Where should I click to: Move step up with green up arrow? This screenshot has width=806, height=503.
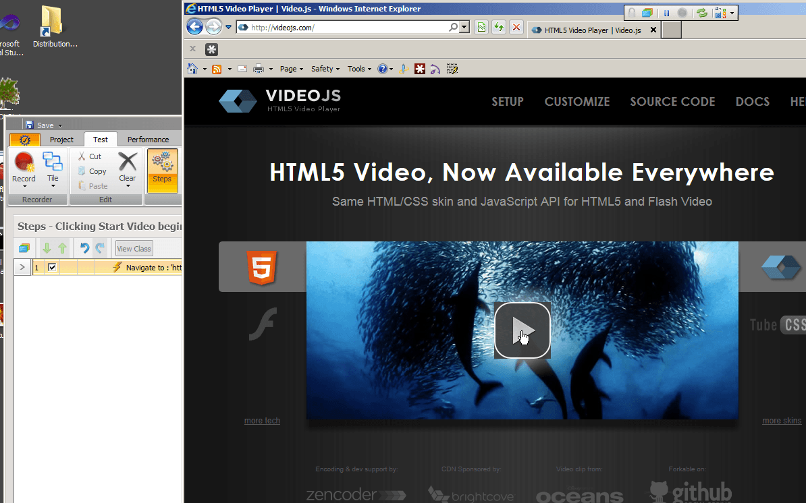pos(62,248)
